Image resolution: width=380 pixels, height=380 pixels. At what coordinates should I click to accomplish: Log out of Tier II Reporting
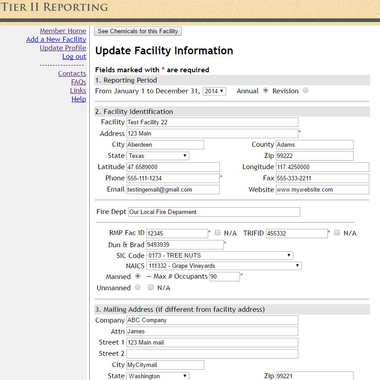[x=74, y=56]
